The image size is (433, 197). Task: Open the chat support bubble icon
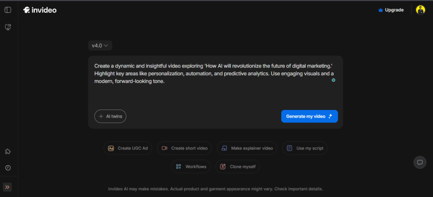(x=419, y=162)
